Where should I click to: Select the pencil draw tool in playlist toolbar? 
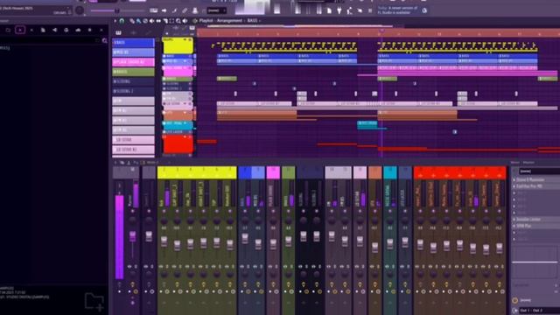[x=132, y=21]
